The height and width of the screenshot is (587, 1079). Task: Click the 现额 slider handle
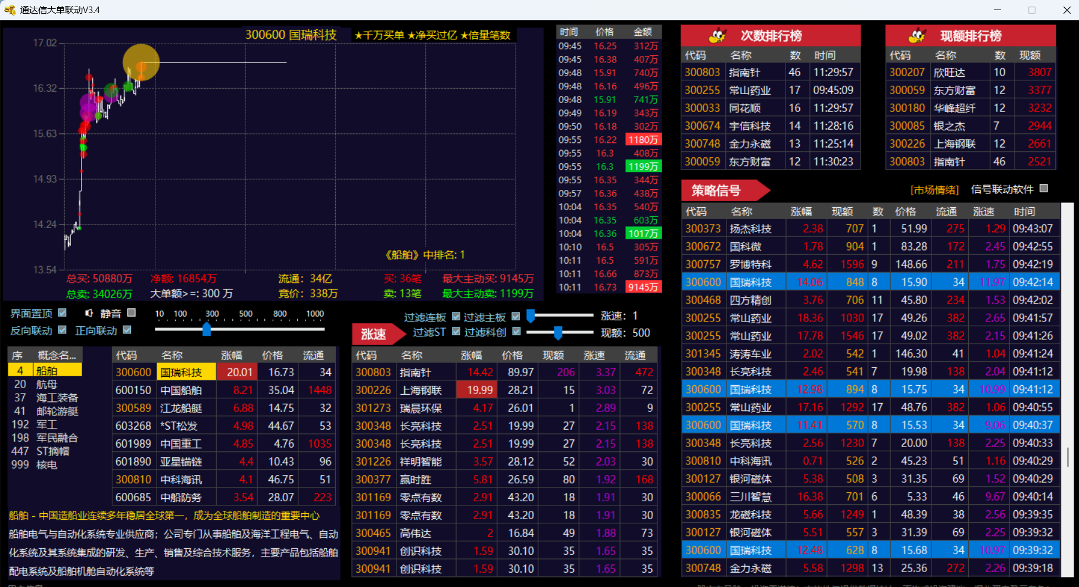click(558, 332)
